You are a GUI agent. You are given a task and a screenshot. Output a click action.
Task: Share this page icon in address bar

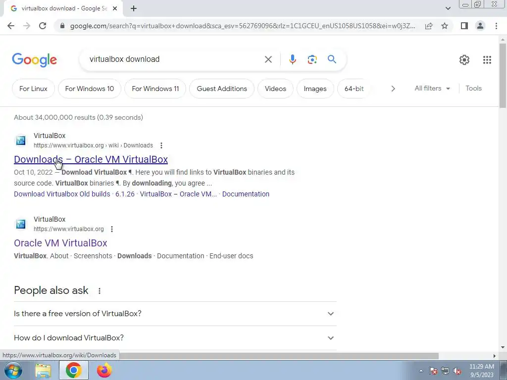click(429, 26)
